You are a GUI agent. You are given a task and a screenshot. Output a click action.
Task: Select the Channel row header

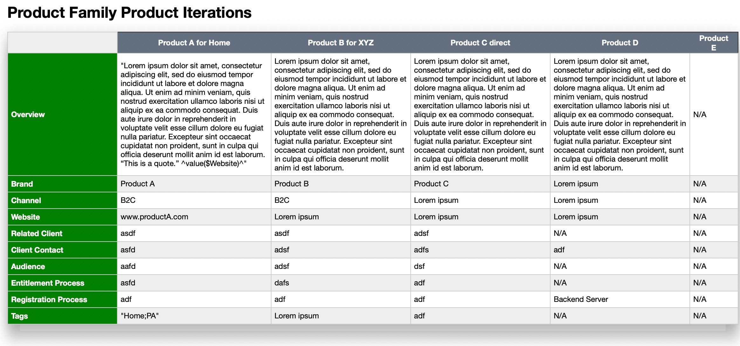(x=26, y=201)
